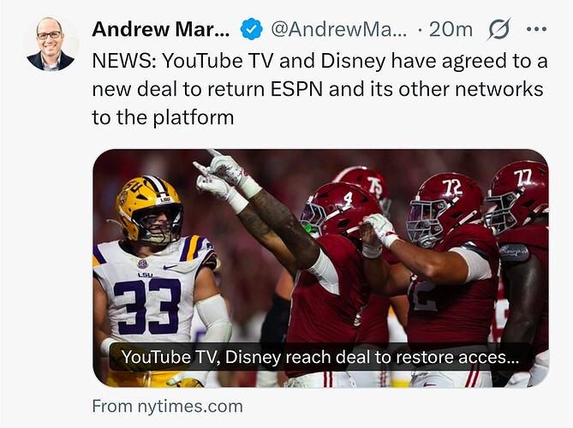Click Alabama jersey number 72 in photo

pyautogui.click(x=451, y=187)
